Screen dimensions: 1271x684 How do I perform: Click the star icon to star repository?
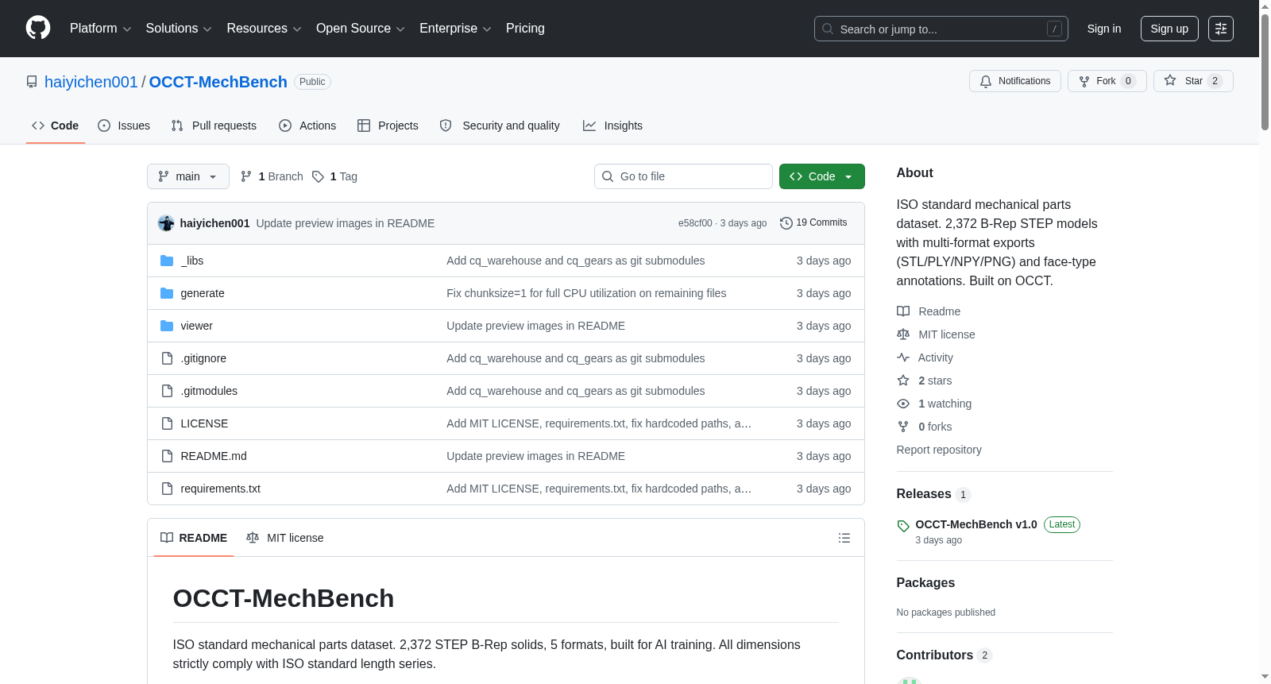[1170, 81]
